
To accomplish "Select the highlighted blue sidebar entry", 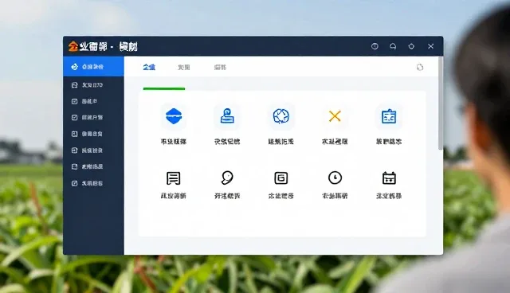I will coord(94,67).
